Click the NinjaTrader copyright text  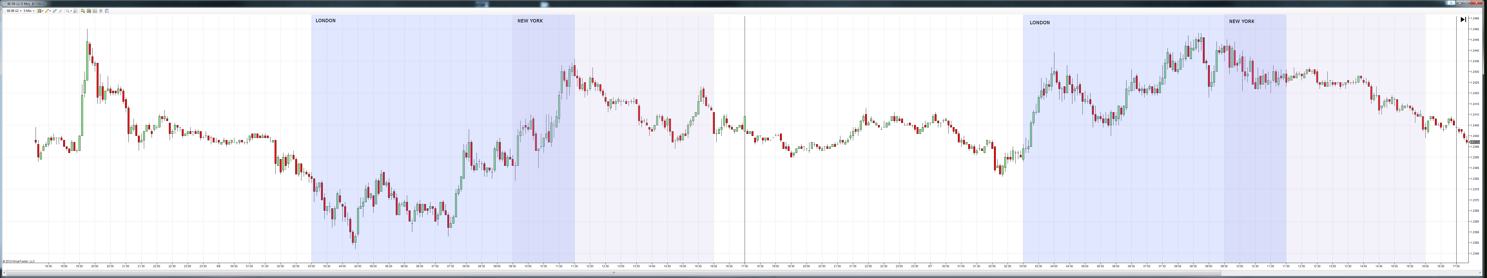pyautogui.click(x=19, y=261)
